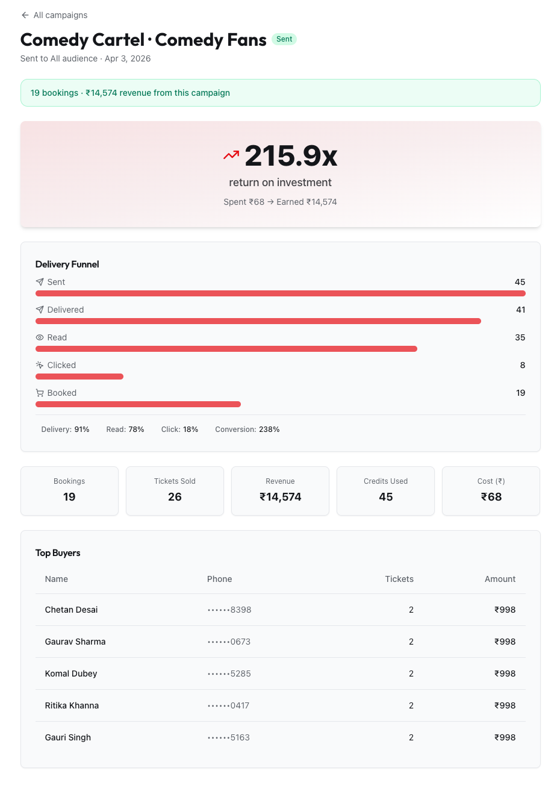Click the paper plane icon beside Sent
The image size is (560, 794).
point(40,282)
